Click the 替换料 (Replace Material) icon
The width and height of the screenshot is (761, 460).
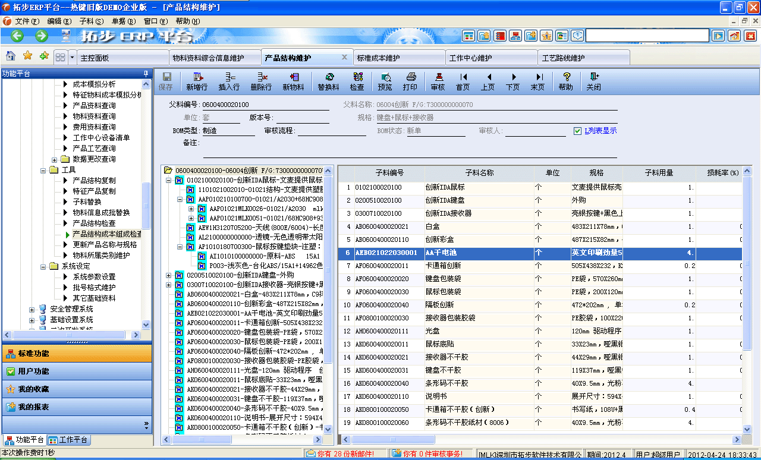pyautogui.click(x=329, y=81)
